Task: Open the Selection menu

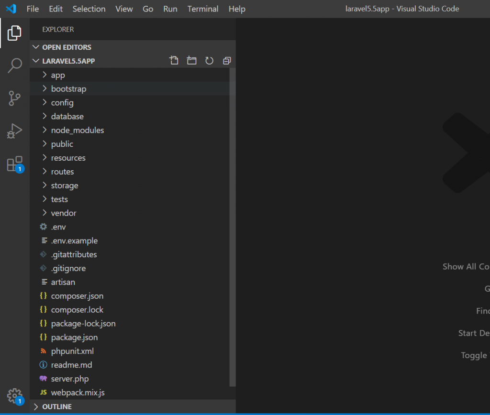Action: 89,9
